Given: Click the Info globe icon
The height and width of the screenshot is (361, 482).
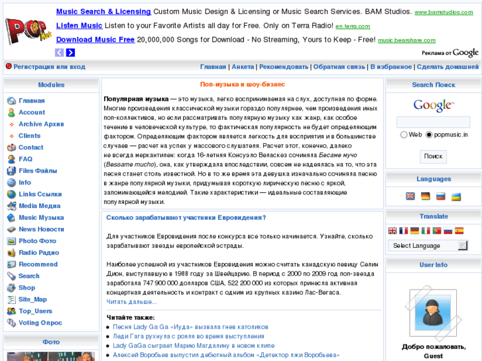Looking at the screenshot, I should (x=11, y=182).
